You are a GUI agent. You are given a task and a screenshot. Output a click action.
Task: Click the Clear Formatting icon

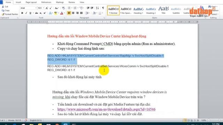(63, 8)
